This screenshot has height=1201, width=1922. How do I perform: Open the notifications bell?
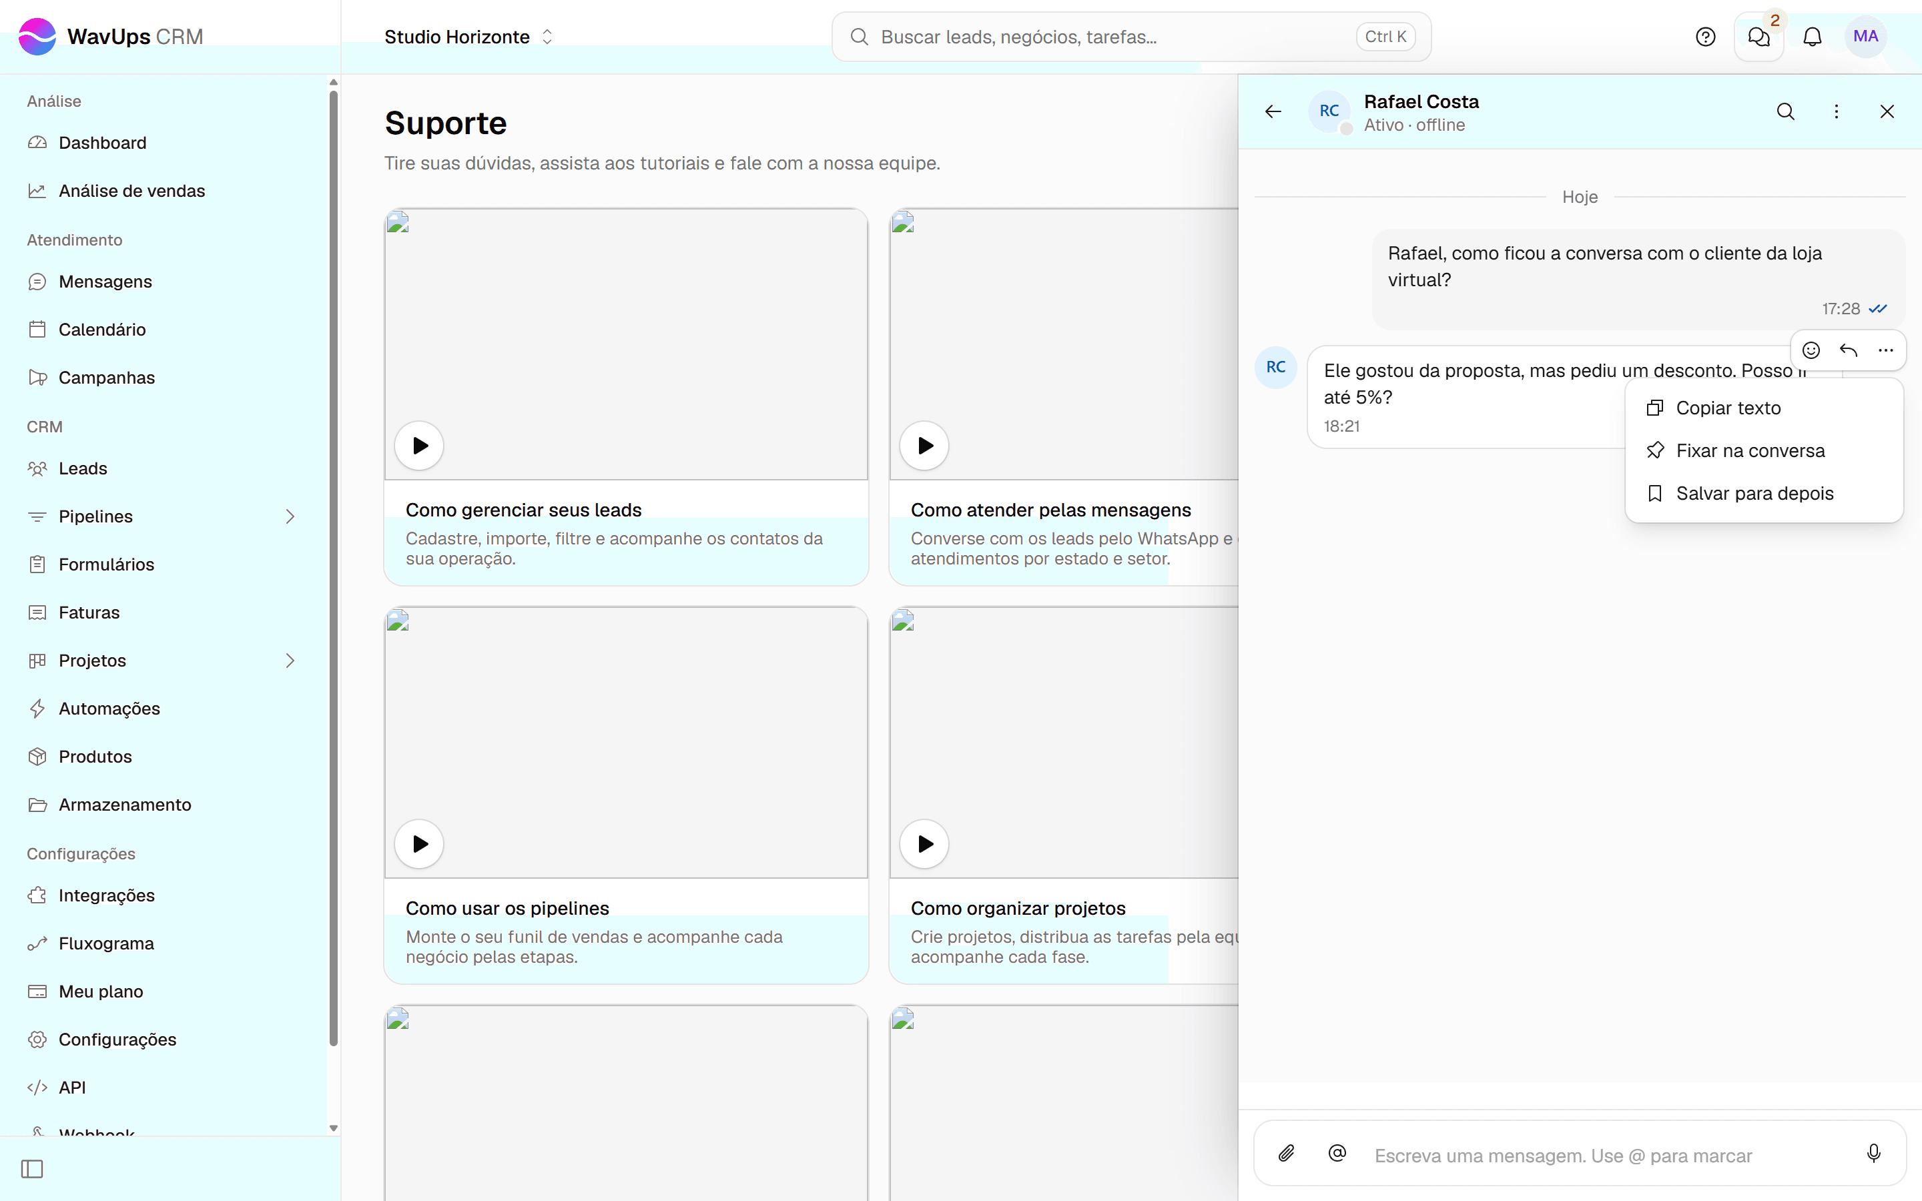point(1813,37)
